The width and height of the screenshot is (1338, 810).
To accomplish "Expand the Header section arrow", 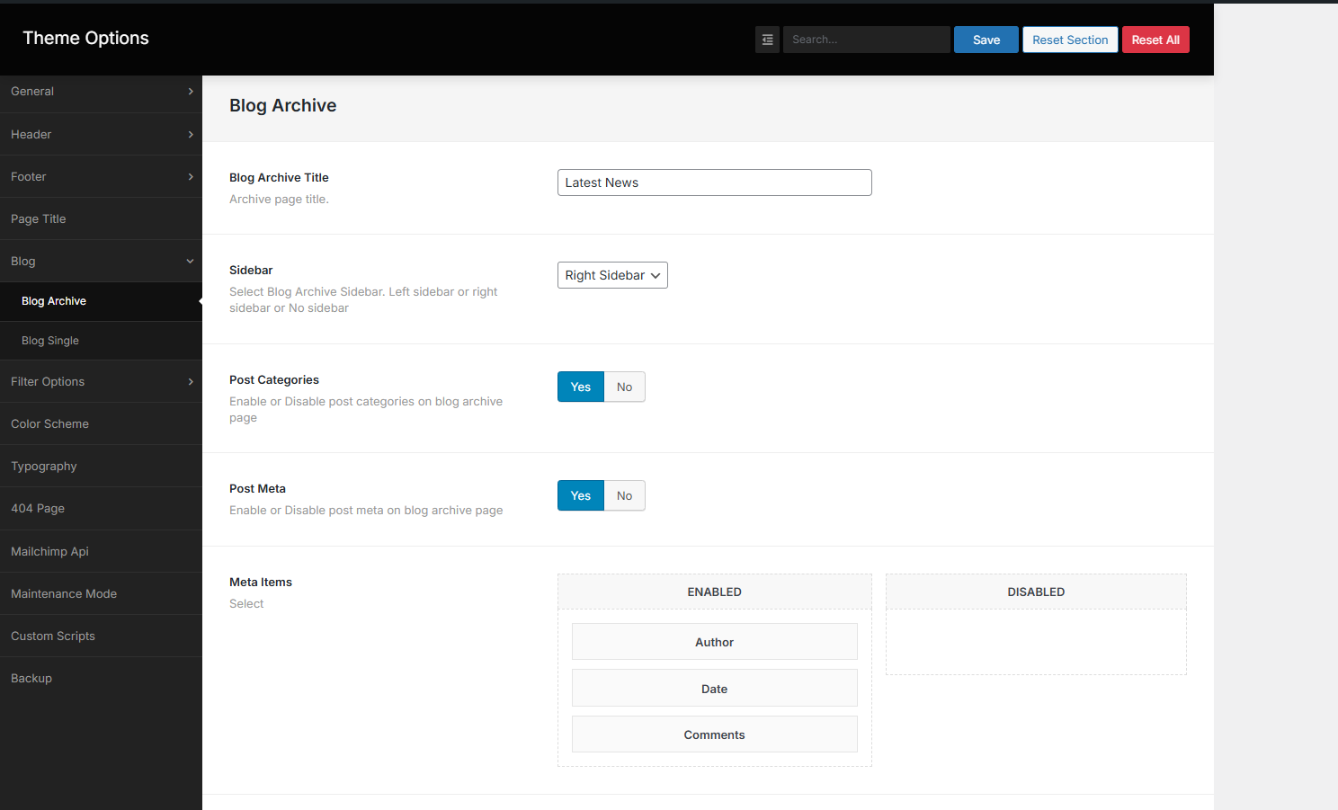I will (x=191, y=135).
